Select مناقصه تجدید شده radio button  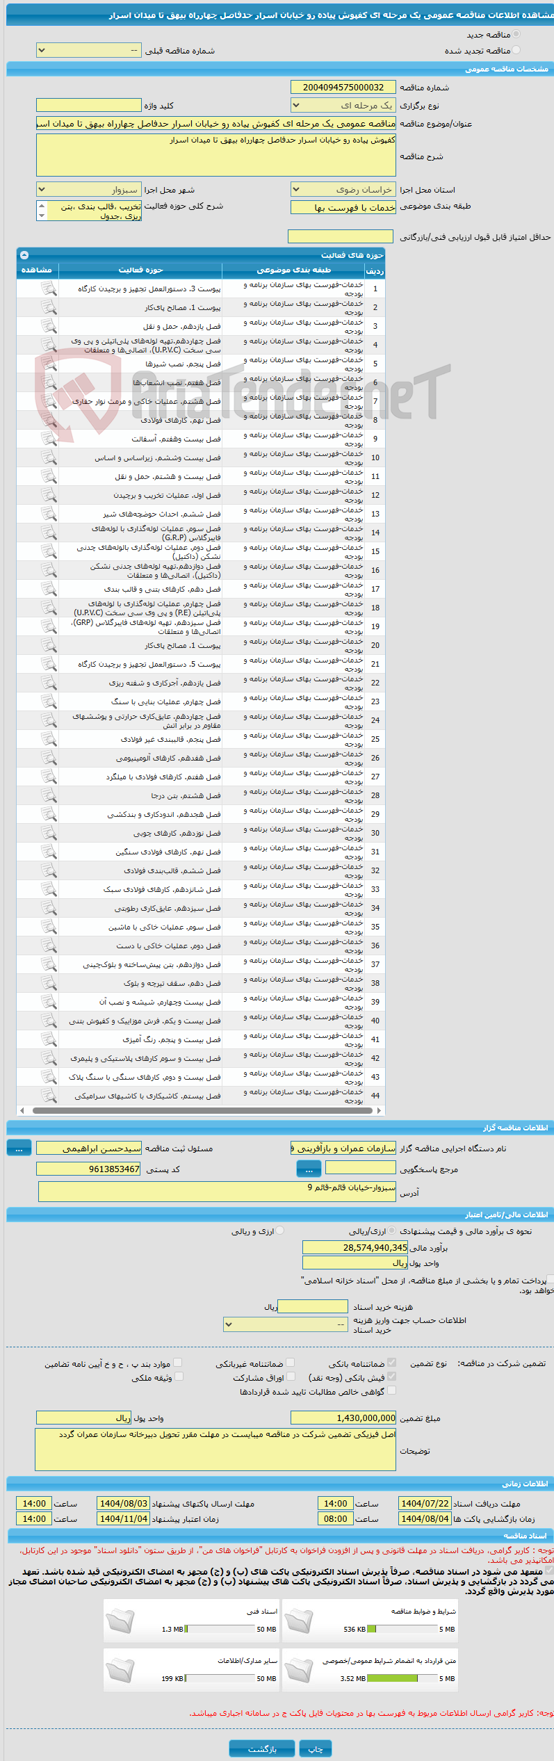tap(516, 50)
